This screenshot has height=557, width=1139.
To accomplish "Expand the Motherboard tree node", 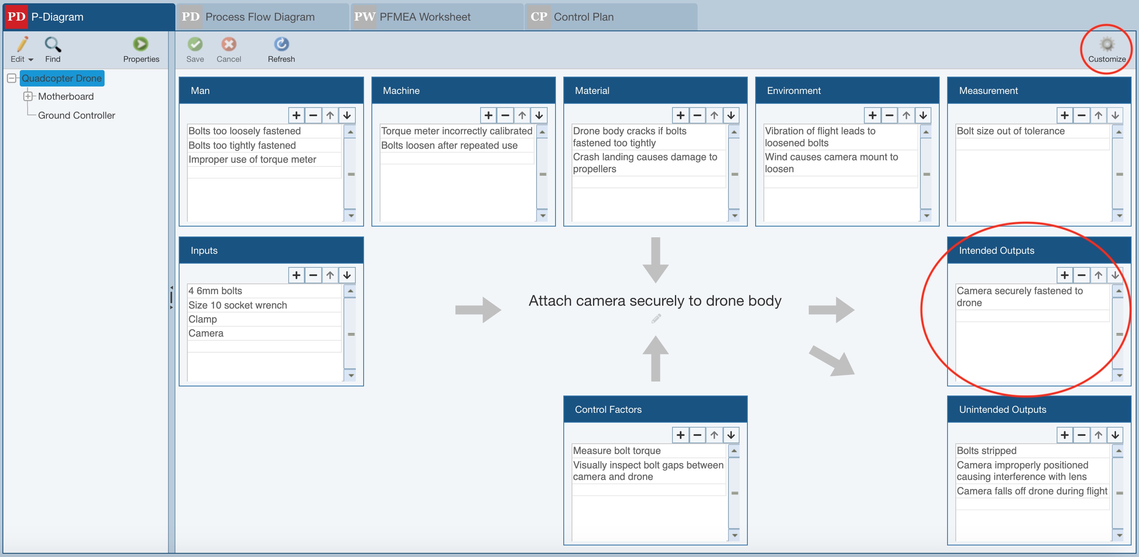I will tap(28, 96).
